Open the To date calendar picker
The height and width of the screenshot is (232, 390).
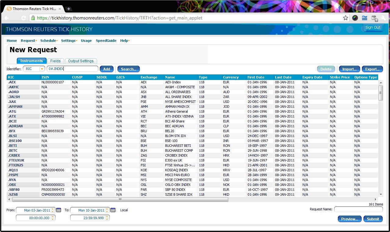coord(113,210)
